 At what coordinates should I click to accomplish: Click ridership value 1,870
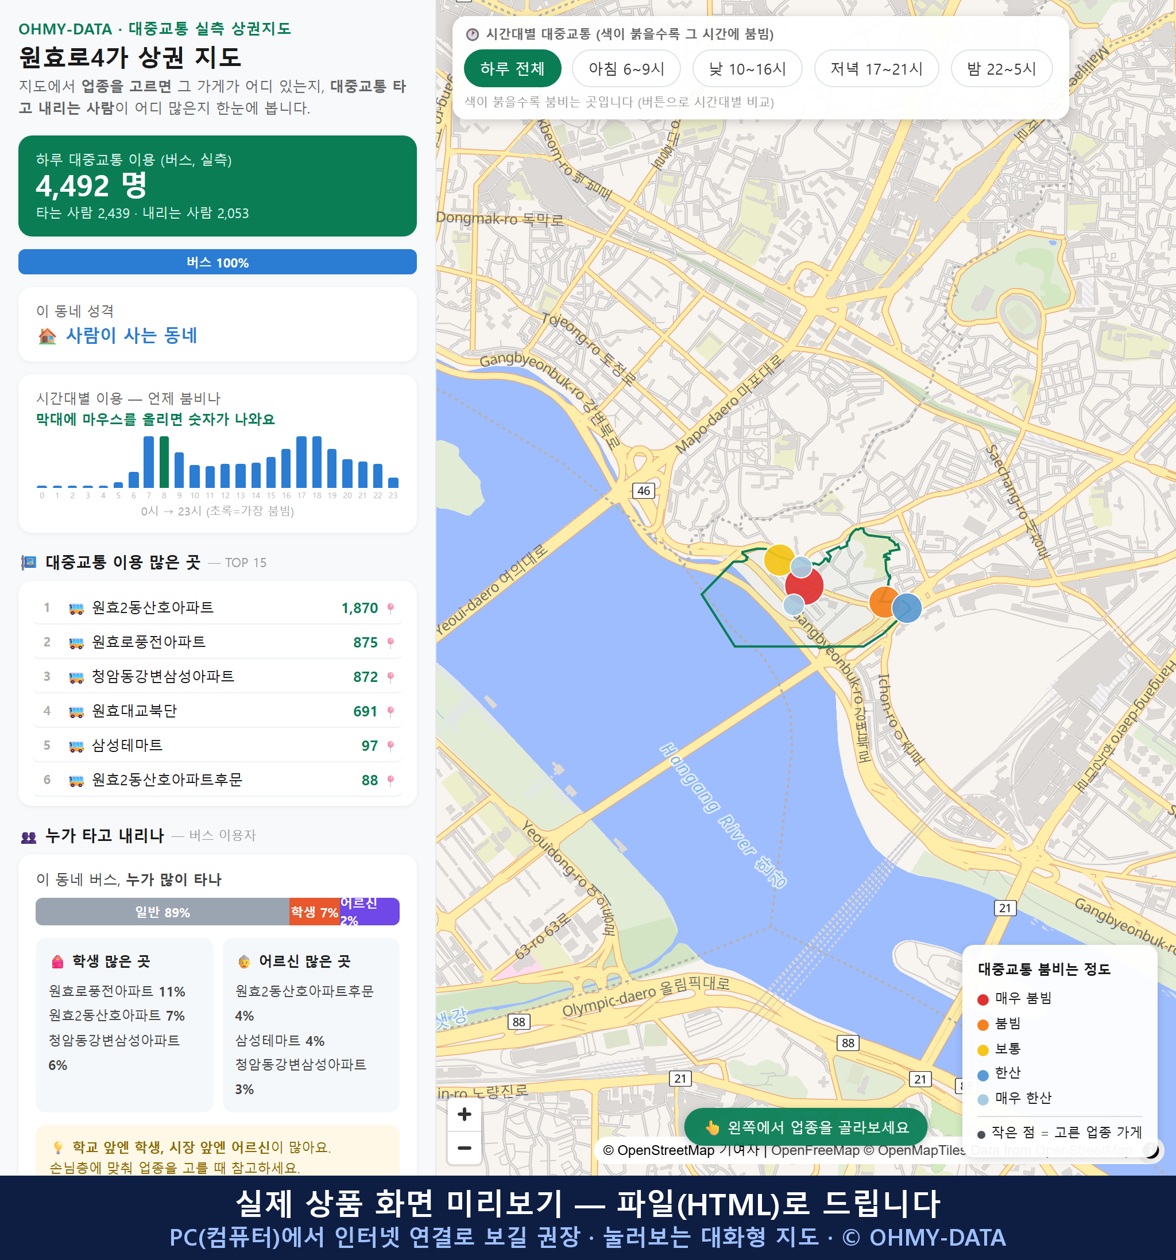pos(359,608)
